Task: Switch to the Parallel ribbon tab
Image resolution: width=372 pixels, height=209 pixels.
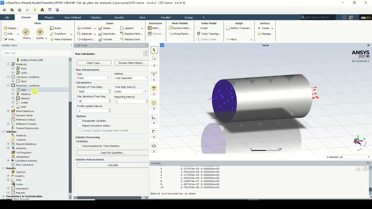Action: tap(165, 17)
